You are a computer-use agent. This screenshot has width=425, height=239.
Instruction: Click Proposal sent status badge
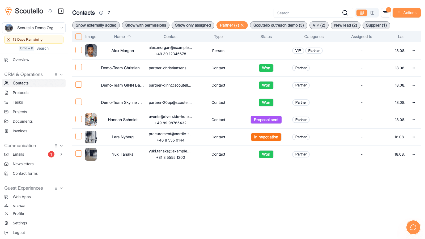click(266, 120)
